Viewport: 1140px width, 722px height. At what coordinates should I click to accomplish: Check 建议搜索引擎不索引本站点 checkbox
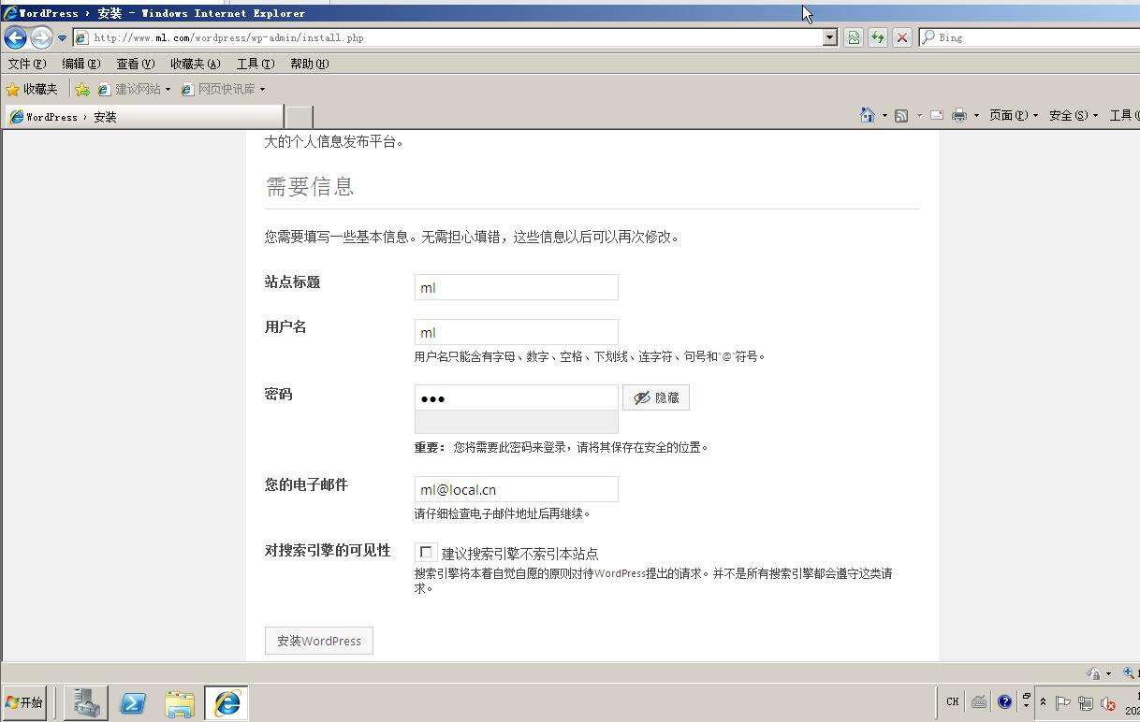(x=426, y=552)
